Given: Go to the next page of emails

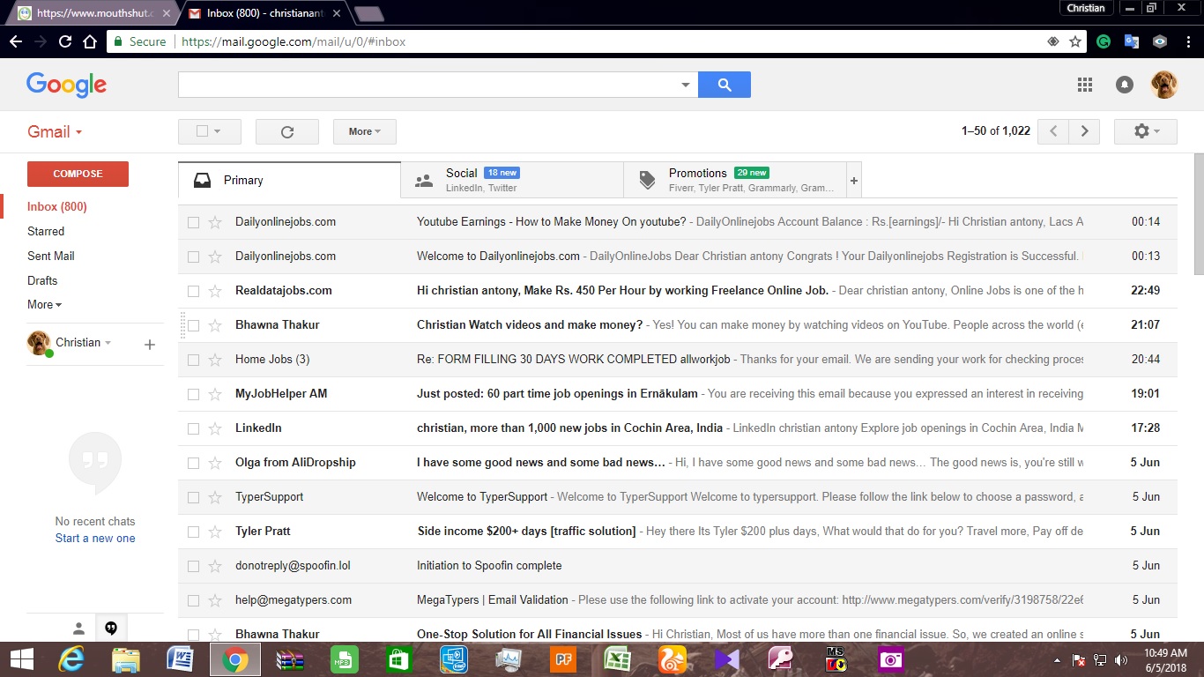Looking at the screenshot, I should (x=1084, y=131).
